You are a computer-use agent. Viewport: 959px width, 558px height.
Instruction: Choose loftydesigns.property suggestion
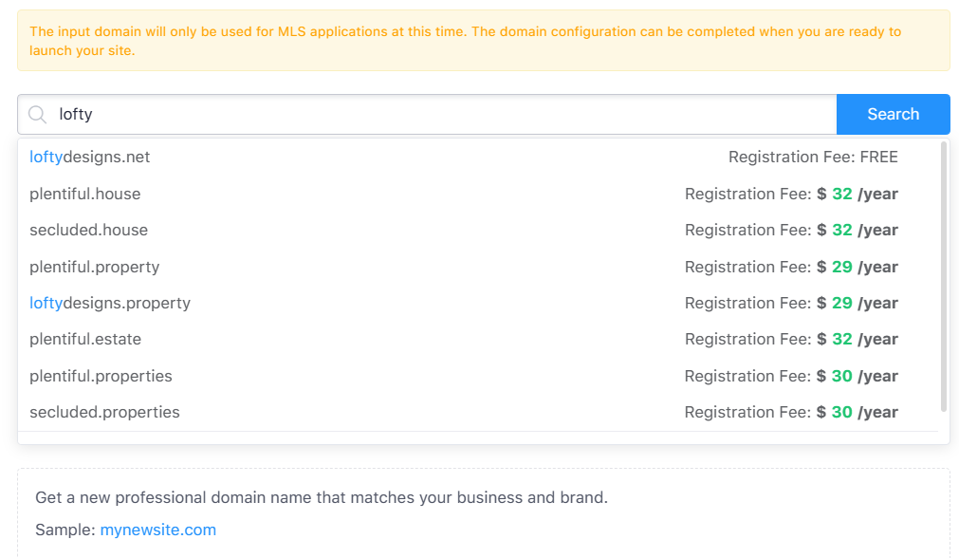[110, 303]
